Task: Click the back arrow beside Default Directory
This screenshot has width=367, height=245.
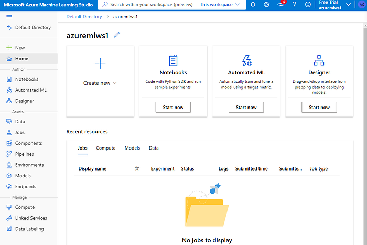Action: pyautogui.click(x=9, y=27)
